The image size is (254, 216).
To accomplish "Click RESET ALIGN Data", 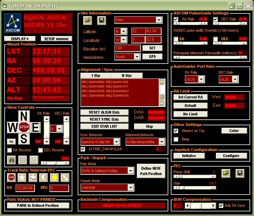I will point(104,112).
